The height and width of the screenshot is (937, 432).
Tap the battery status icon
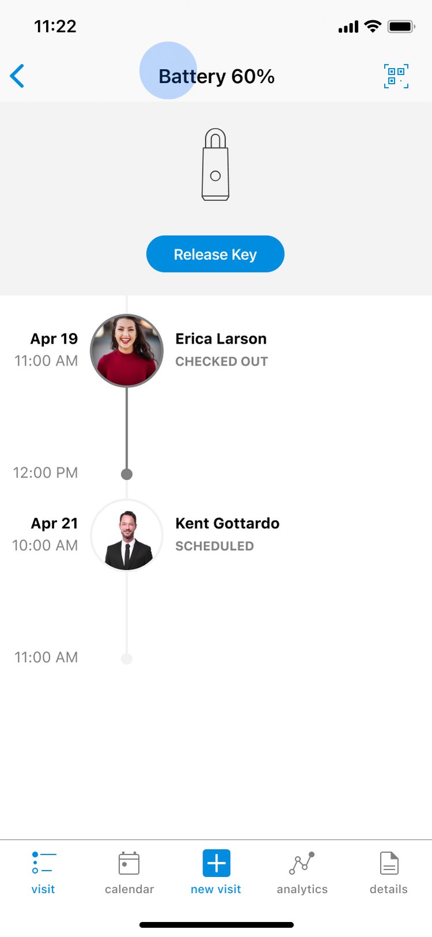(401, 27)
